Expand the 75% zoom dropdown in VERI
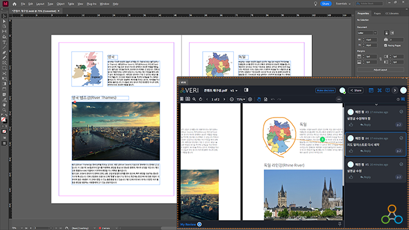The image size is (409, 230). click(241, 99)
